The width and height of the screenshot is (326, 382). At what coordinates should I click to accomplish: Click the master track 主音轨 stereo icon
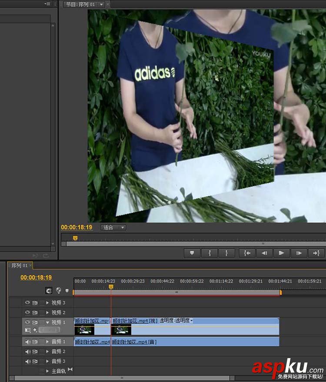pyautogui.click(x=70, y=369)
